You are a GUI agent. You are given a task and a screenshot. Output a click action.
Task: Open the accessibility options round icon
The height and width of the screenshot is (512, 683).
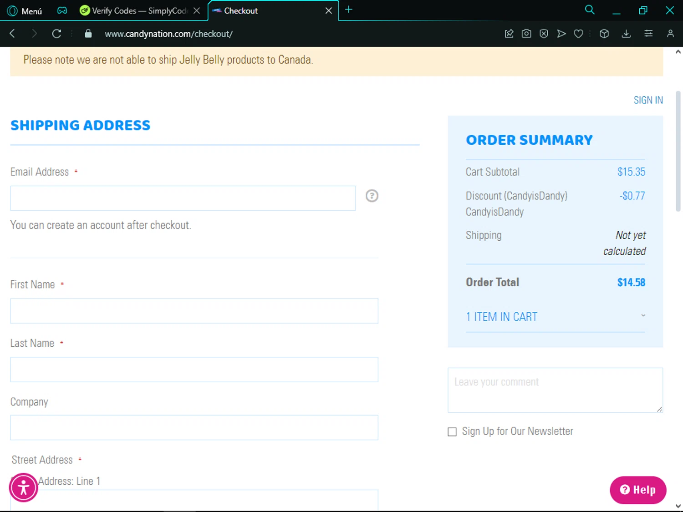[23, 488]
